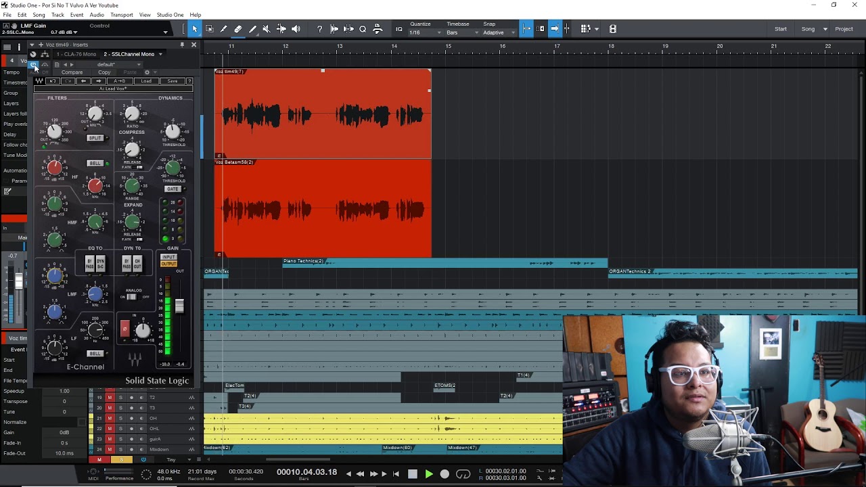Select the Range tool
This screenshot has width=866, height=487.
click(209, 29)
